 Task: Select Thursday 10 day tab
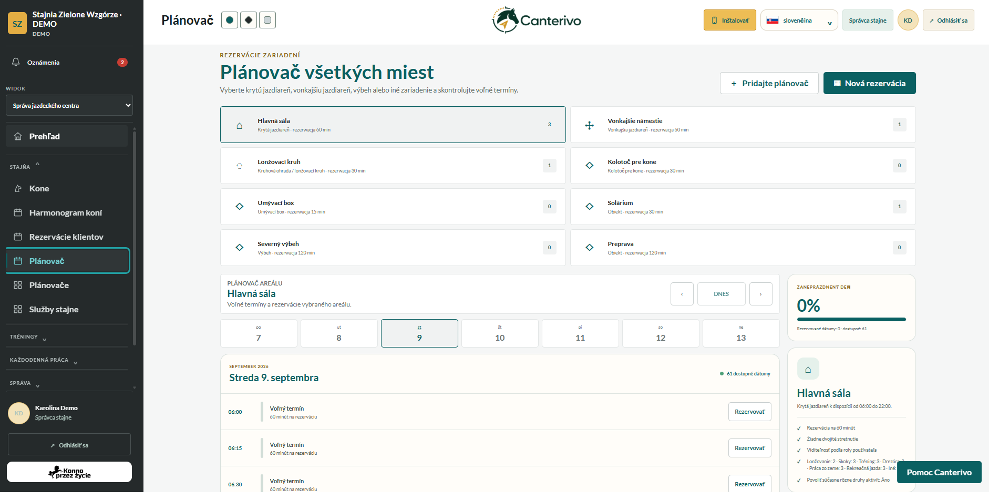pyautogui.click(x=500, y=333)
